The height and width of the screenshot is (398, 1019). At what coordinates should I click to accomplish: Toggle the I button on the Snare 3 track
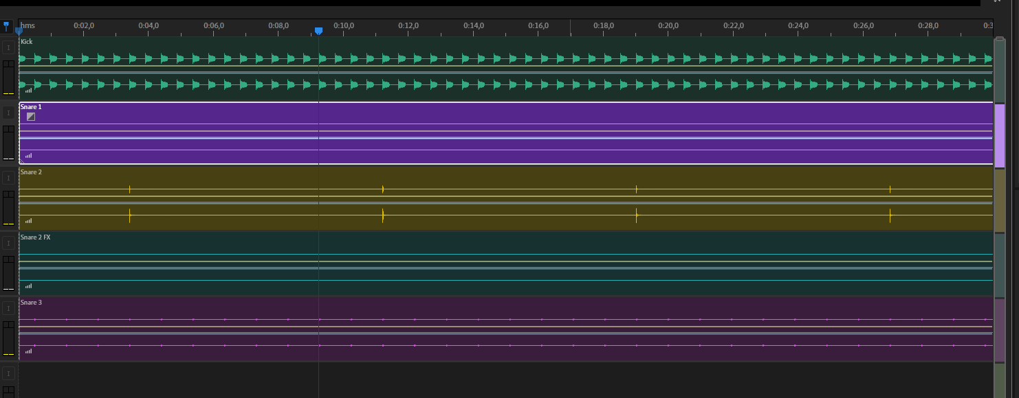click(8, 308)
